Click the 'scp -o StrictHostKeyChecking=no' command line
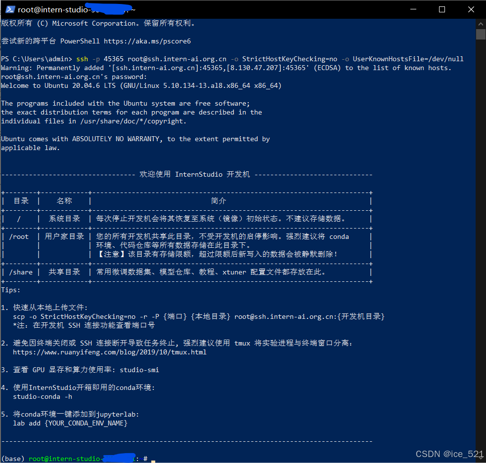This screenshot has height=463, width=486. pyautogui.click(x=199, y=316)
